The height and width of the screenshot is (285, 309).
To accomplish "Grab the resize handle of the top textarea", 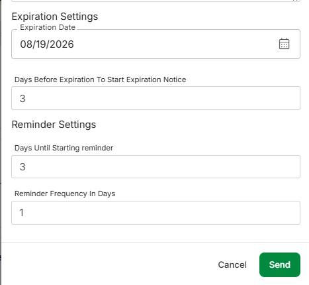I will (x=296, y=1).
